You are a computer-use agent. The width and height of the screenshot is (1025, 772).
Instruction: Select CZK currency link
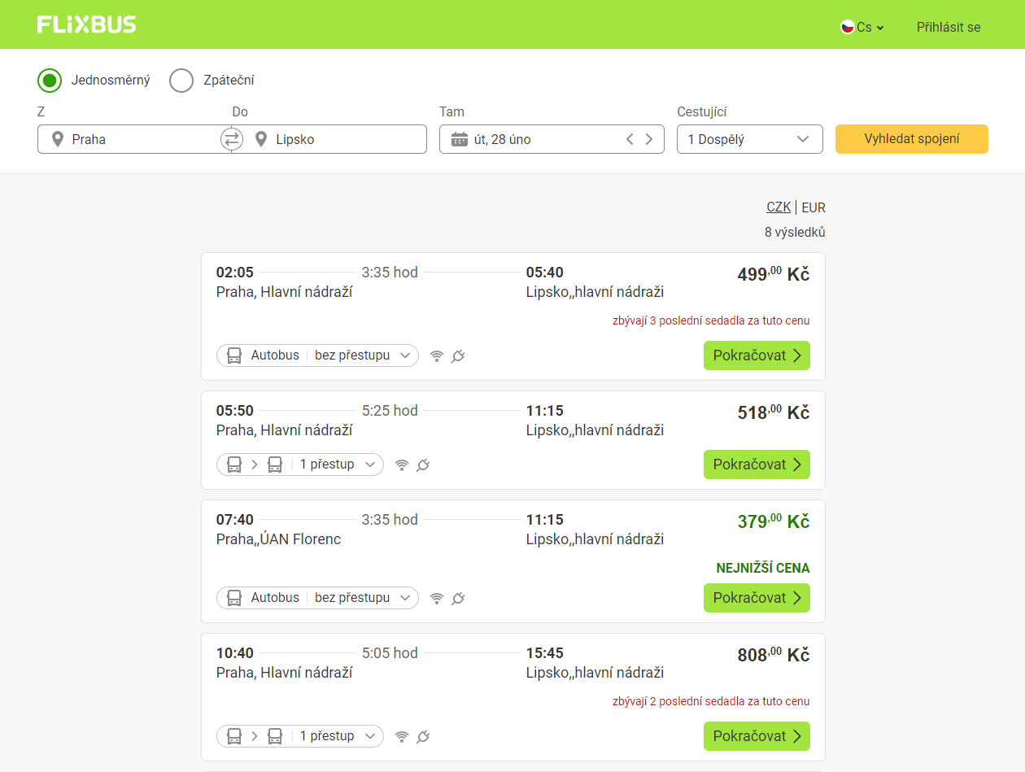pos(779,207)
